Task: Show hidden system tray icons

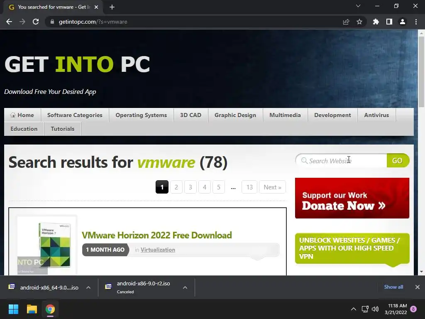Action: point(354,309)
